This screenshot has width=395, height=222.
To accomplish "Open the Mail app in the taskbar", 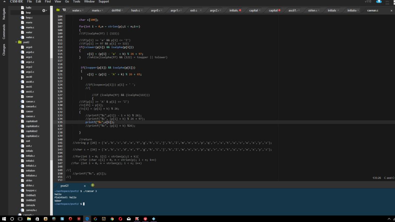I will pyautogui.click(x=129, y=219).
